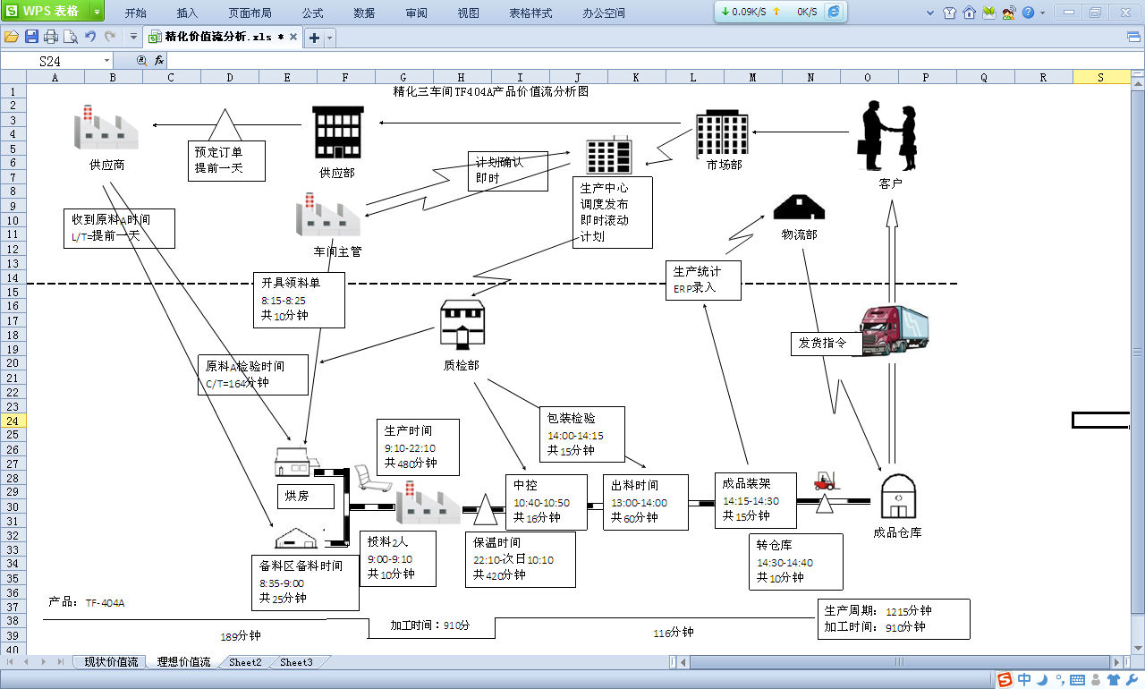Expand the quick access toolbar customize arrow
Screen dimensions: 1145x689
pos(133,37)
